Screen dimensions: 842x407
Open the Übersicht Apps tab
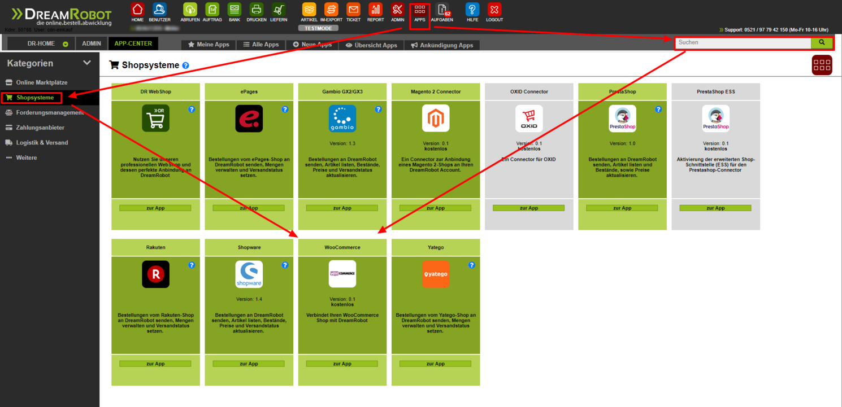[371, 45]
